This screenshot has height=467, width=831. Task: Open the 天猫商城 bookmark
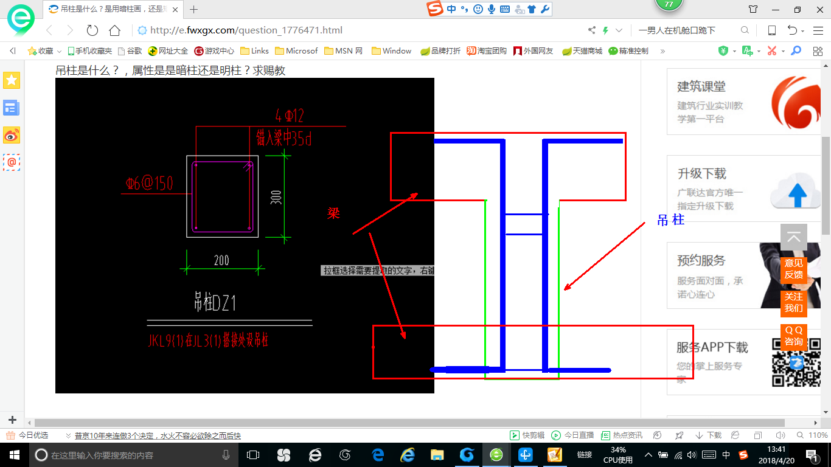click(x=582, y=51)
